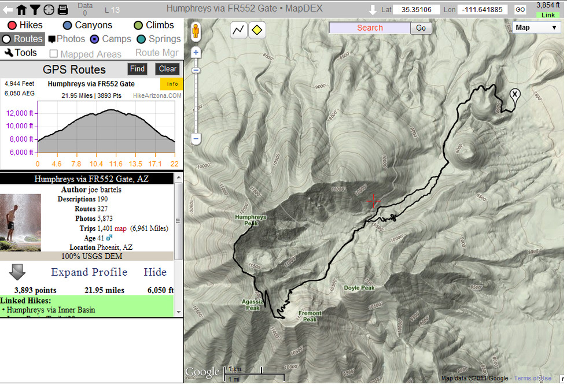The height and width of the screenshot is (385, 567).
Task: Click Terms of Use link on map
Action: [533, 378]
